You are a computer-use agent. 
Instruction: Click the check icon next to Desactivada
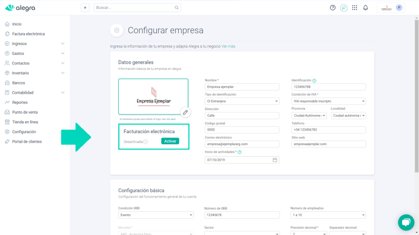[x=145, y=141]
